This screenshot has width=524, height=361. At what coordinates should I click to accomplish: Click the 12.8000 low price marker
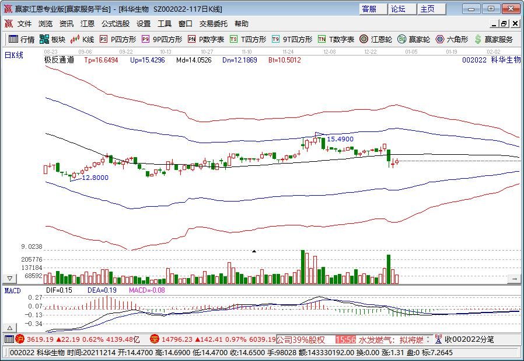tap(95, 178)
